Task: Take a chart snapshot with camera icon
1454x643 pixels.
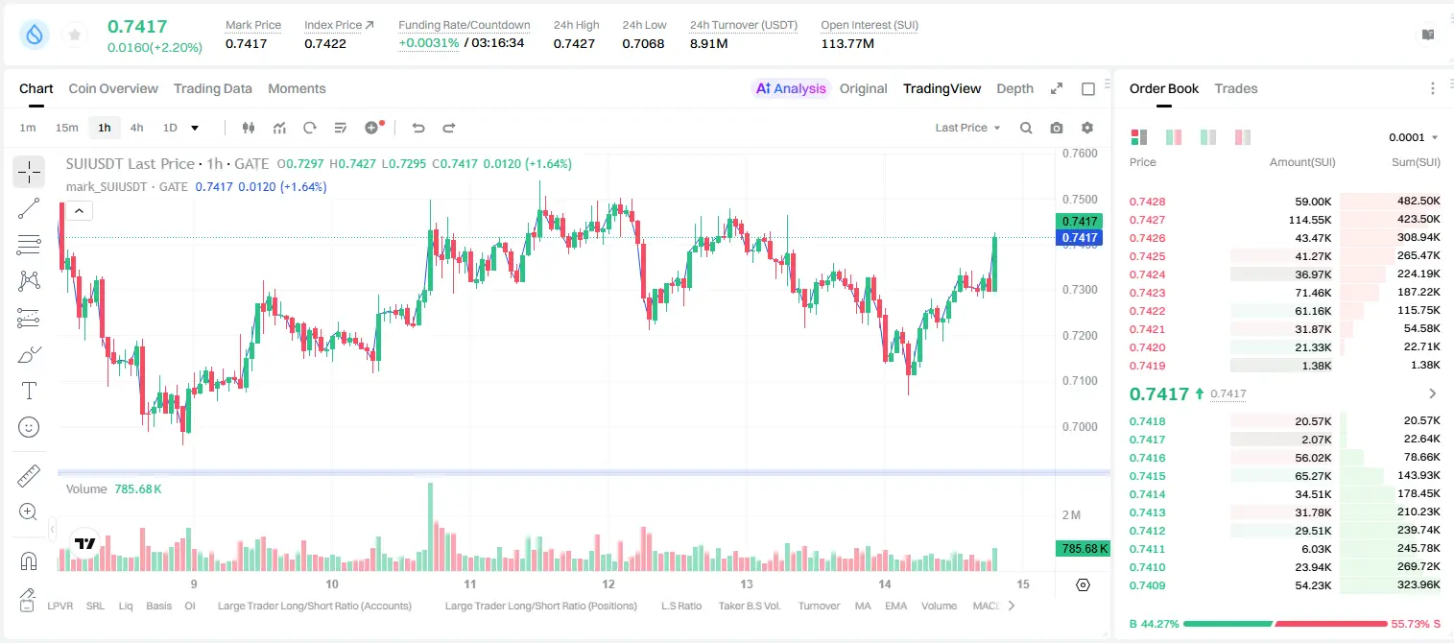Action: (x=1057, y=128)
